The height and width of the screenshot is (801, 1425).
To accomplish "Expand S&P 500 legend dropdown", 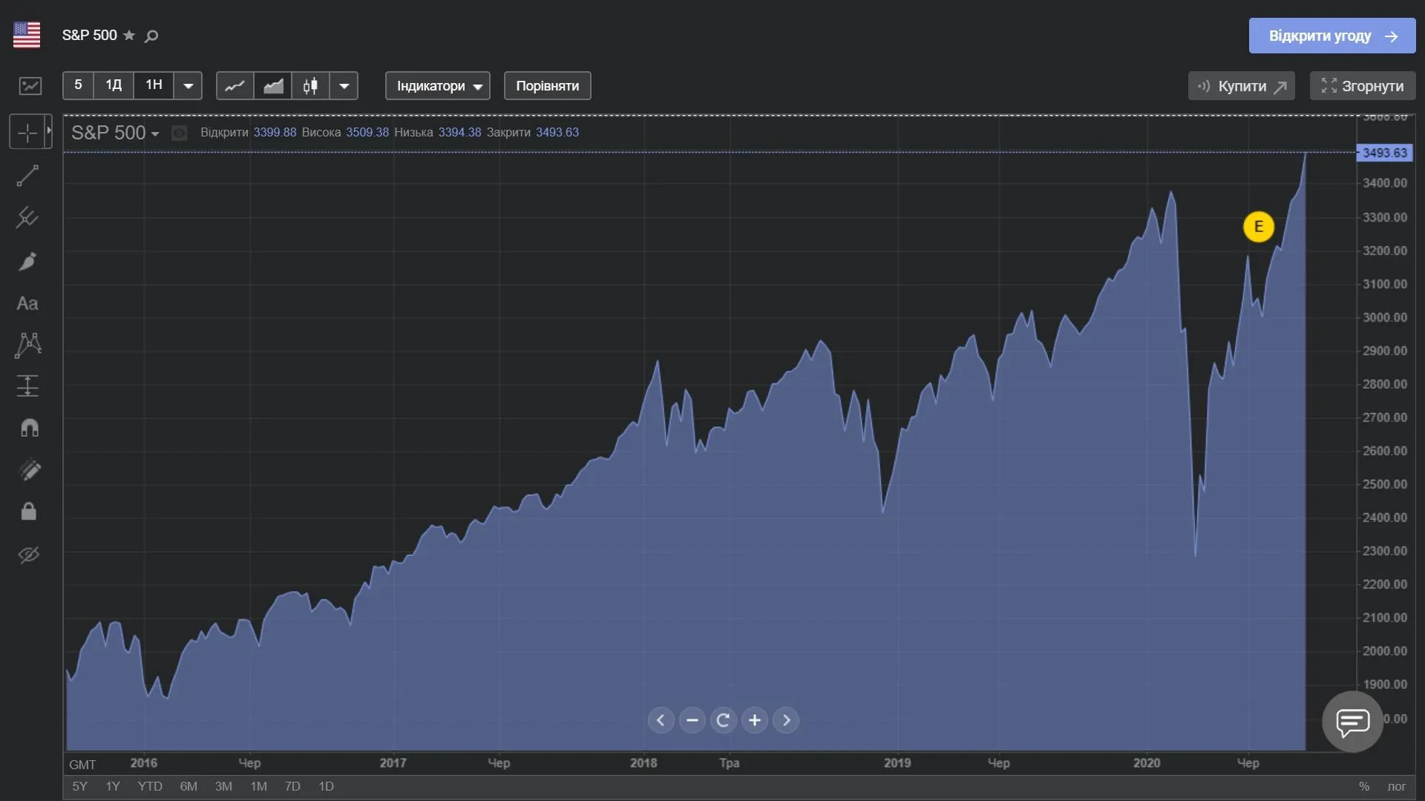I will 154,134.
